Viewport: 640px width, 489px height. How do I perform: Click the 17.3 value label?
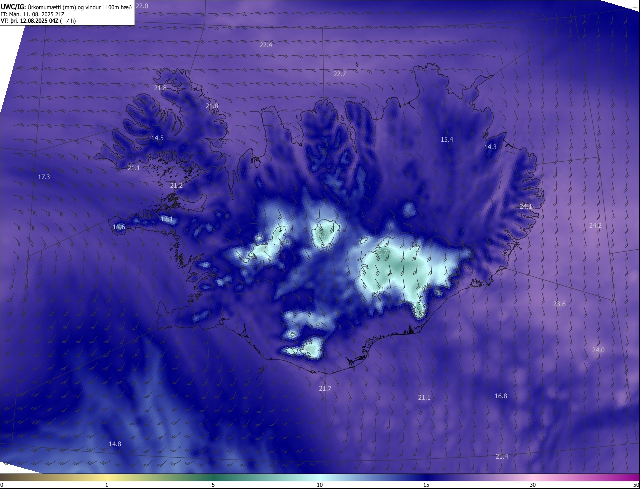pos(44,177)
